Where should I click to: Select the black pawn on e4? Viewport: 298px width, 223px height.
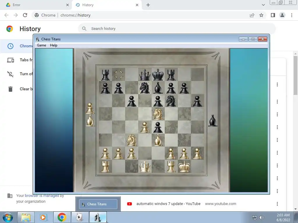click(158, 127)
